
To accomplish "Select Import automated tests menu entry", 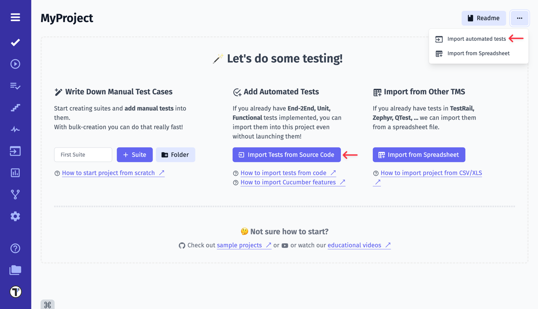I will click(477, 39).
